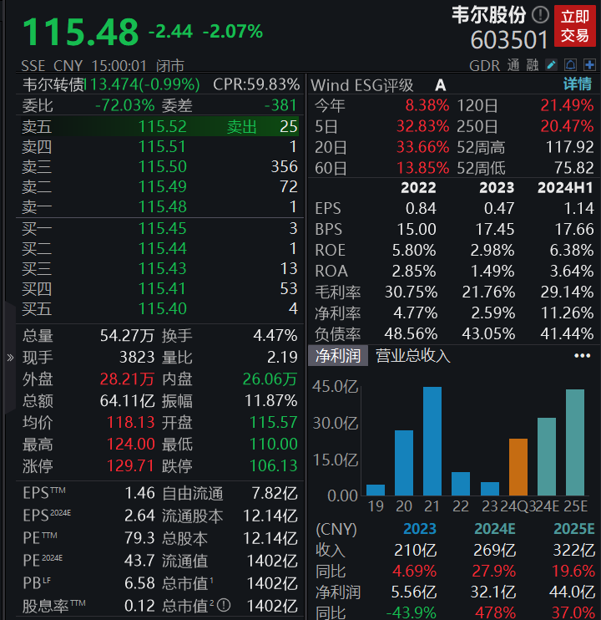Click the PE TTM value 79.3

tap(139, 538)
